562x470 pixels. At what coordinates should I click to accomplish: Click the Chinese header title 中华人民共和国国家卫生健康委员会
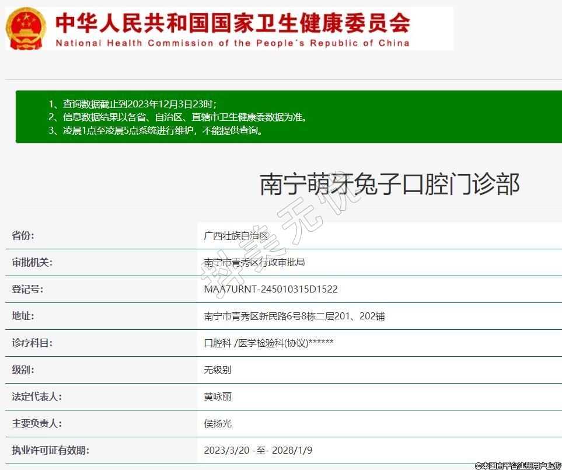click(x=232, y=22)
